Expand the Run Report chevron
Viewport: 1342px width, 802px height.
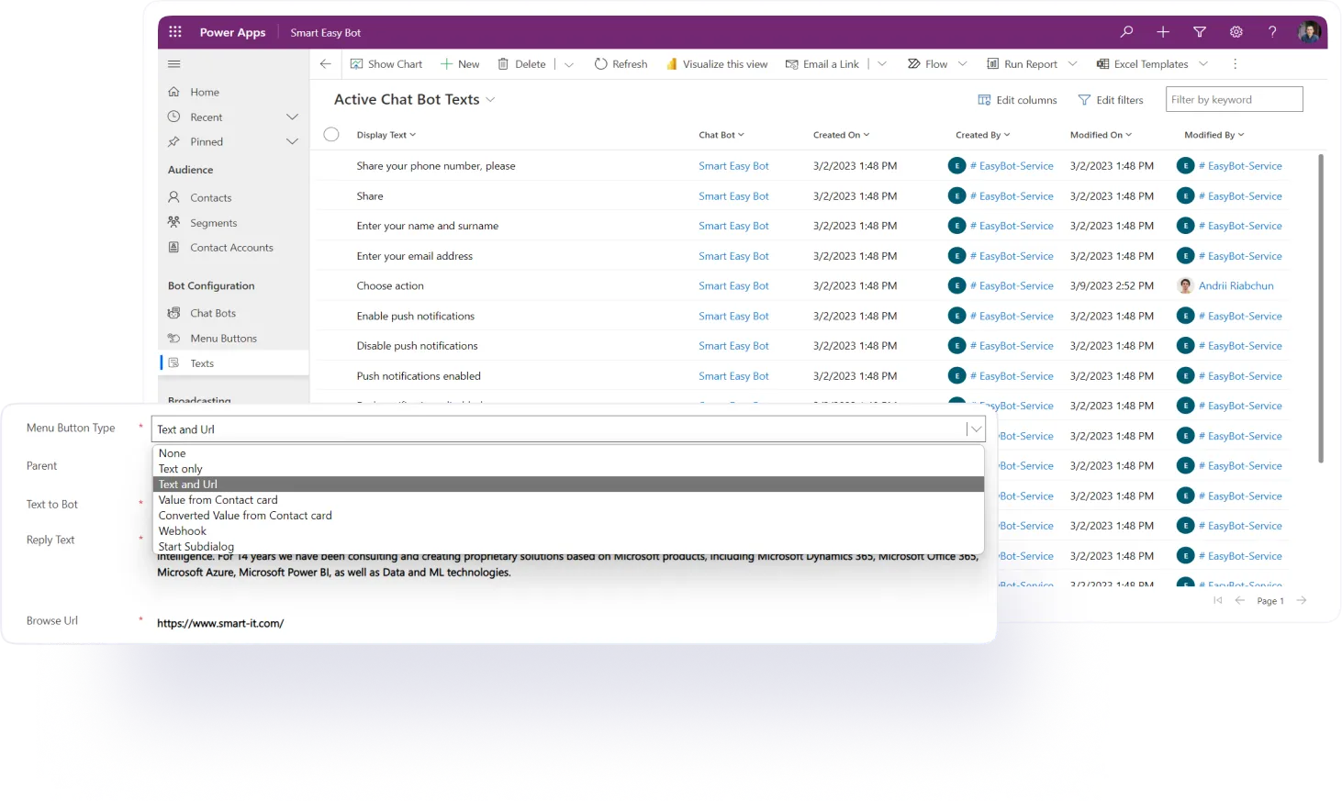1072,64
